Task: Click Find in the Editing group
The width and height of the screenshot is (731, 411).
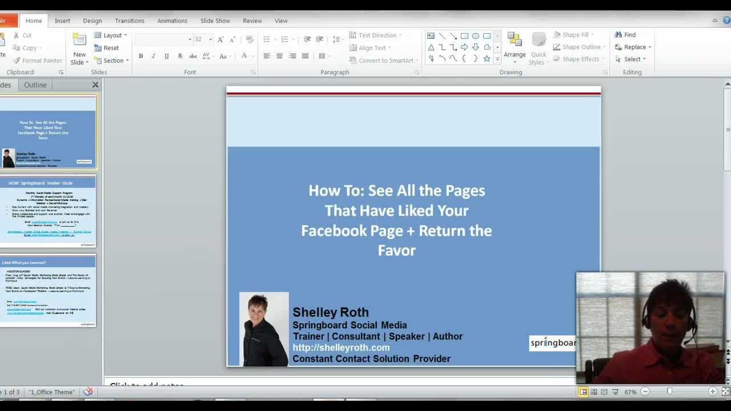Action: pyautogui.click(x=625, y=35)
